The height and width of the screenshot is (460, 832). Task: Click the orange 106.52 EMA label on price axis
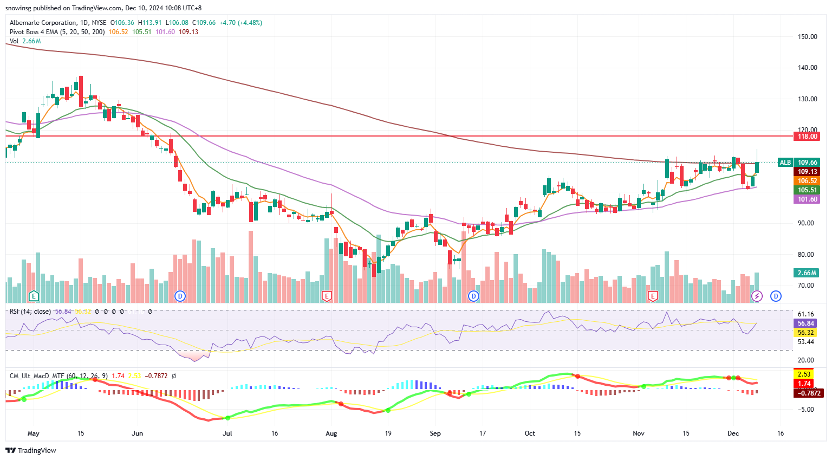[807, 181]
